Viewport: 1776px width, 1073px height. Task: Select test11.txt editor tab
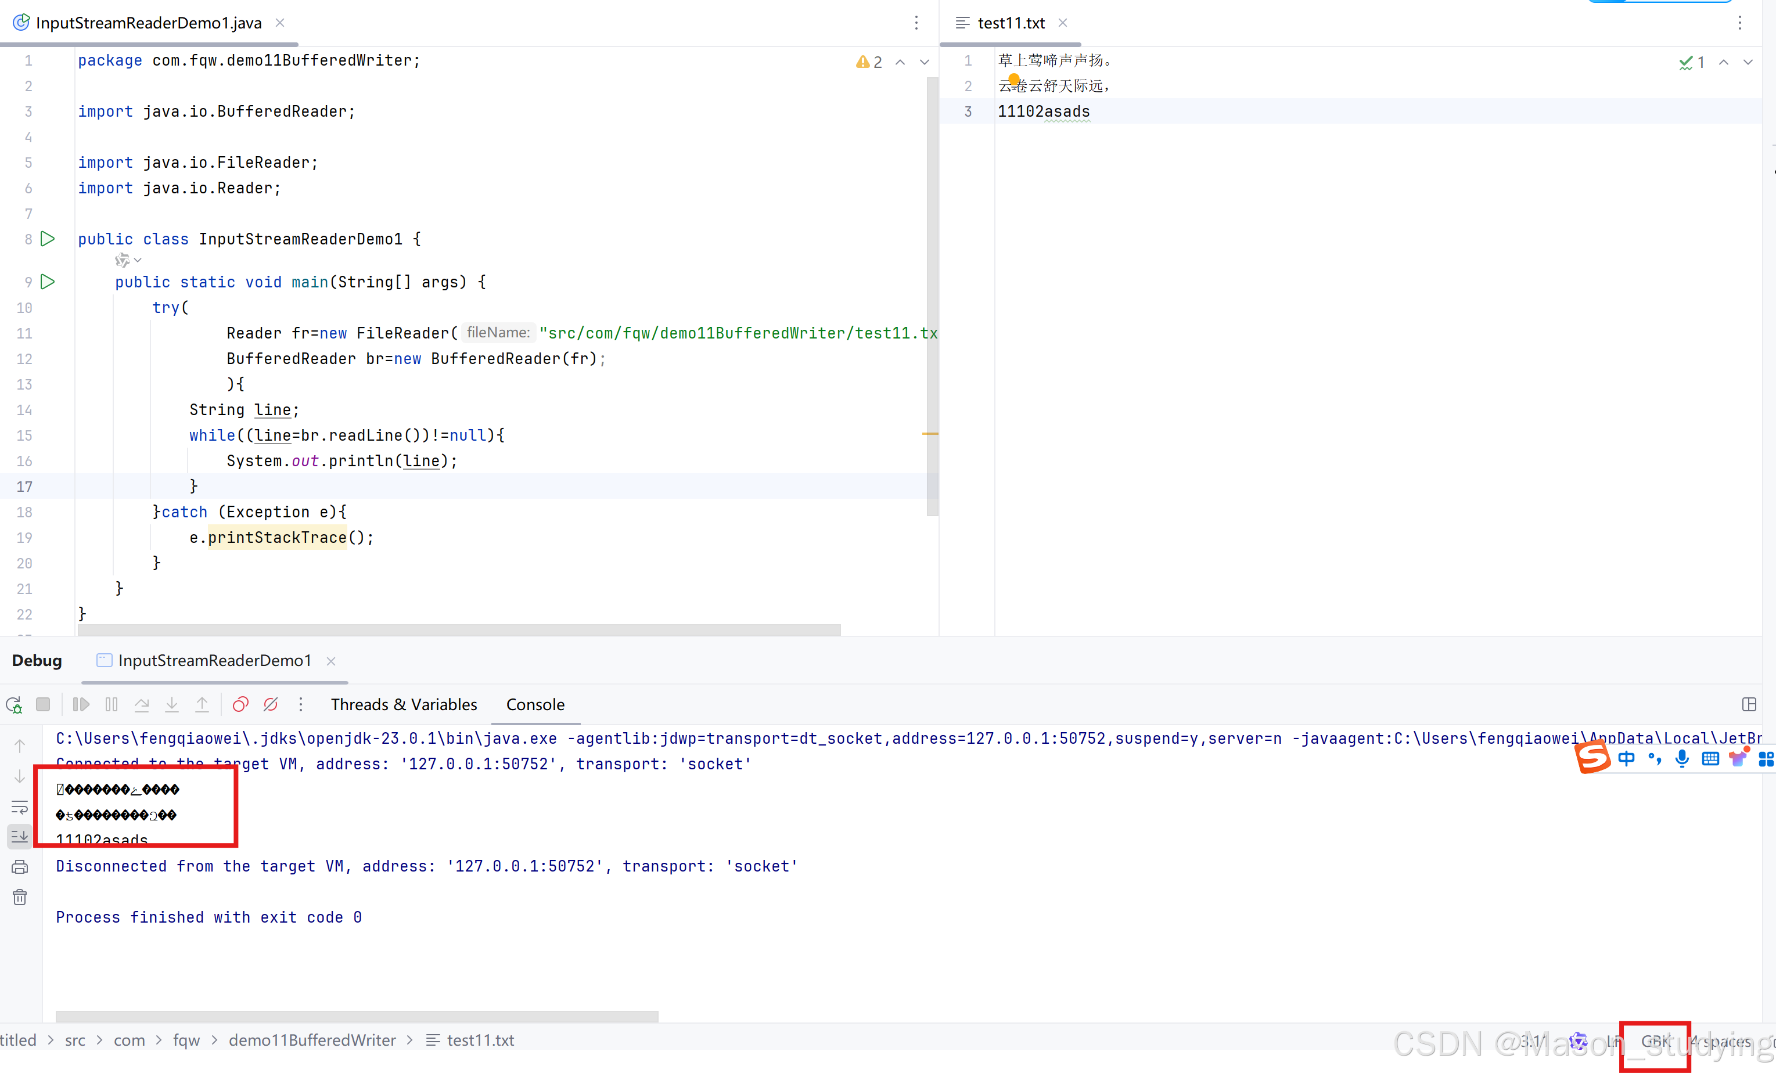(x=1010, y=23)
